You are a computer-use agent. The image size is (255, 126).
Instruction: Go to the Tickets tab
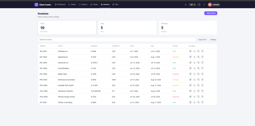pos(94,5)
